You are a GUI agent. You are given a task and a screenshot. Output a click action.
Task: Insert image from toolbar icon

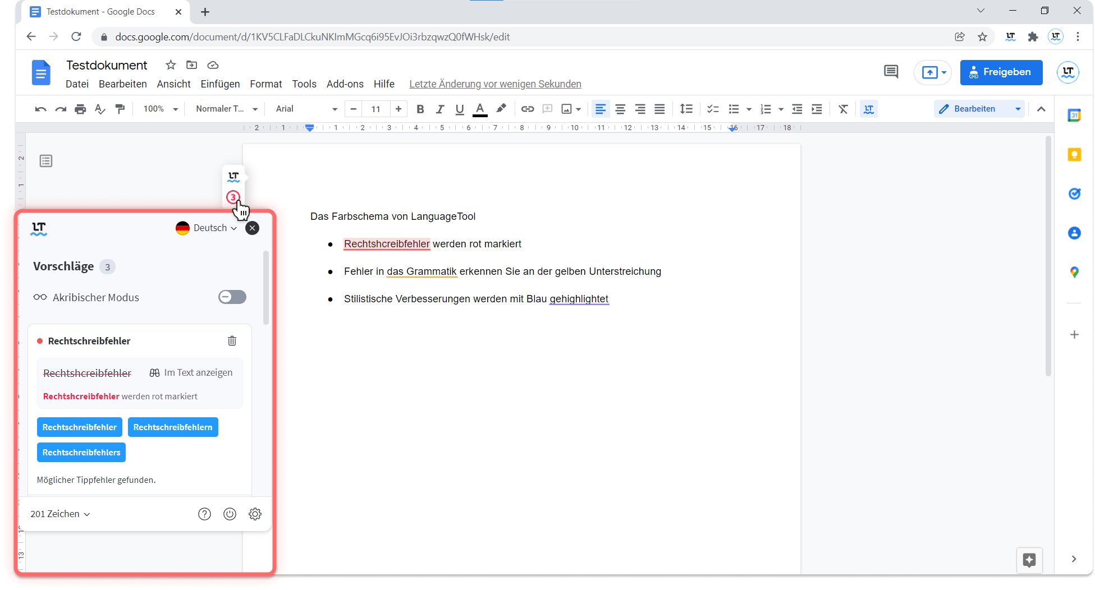click(567, 109)
